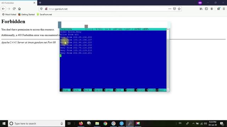Open the Firefox home page
This screenshot has height=127, width=227.
click(x=20, y=9)
